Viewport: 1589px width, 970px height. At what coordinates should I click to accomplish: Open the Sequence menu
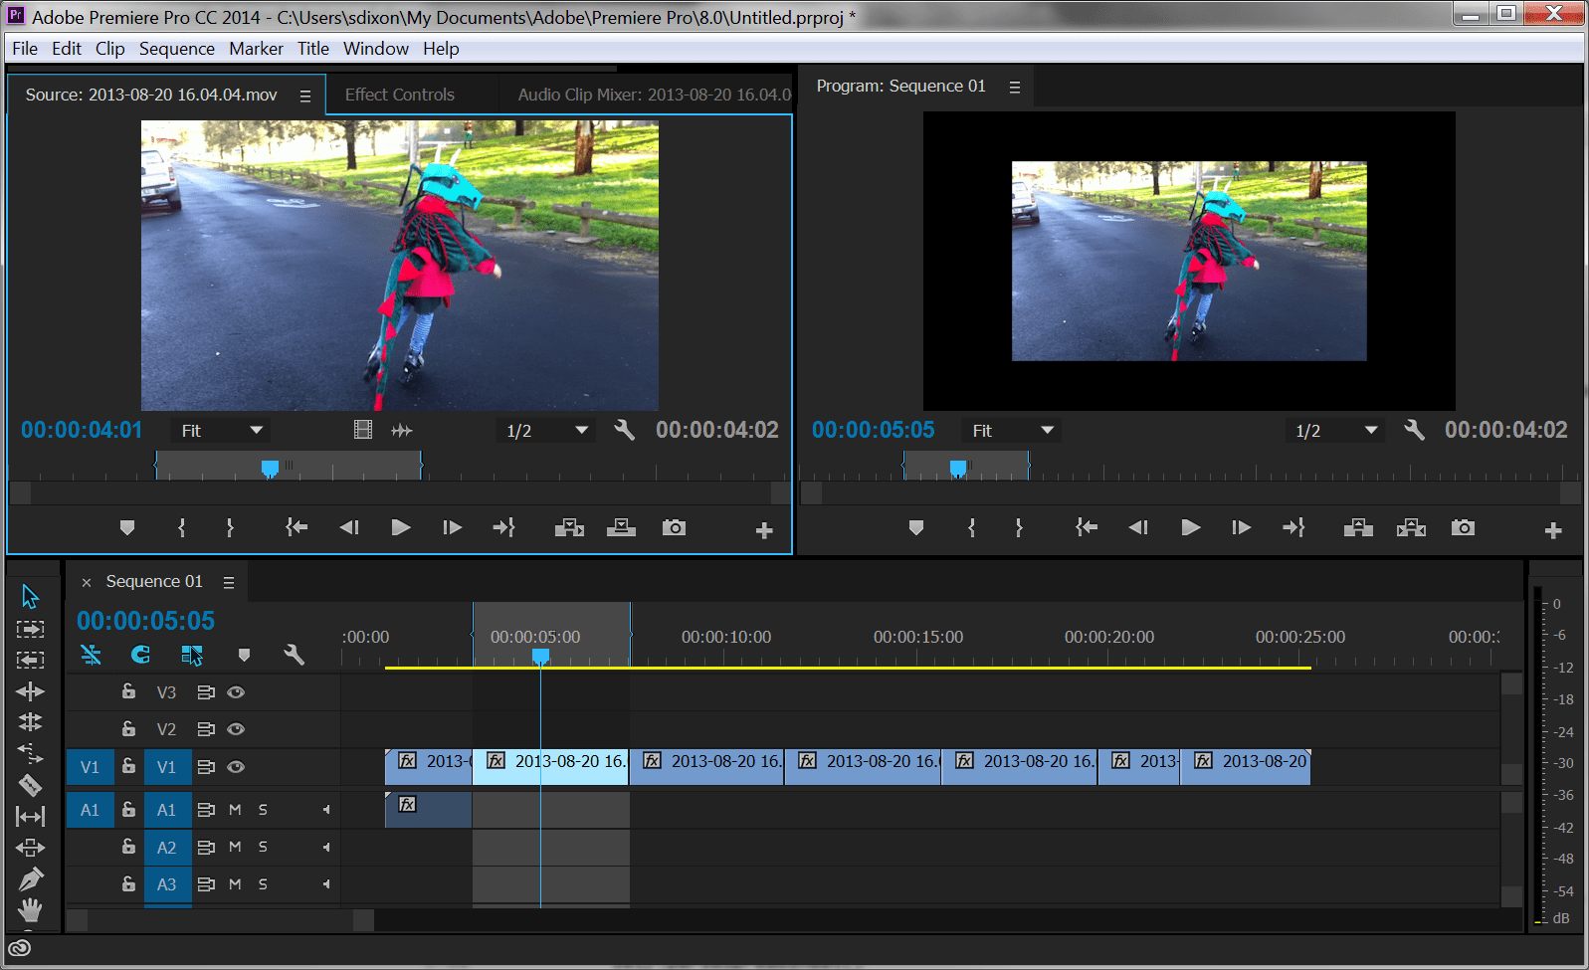coord(176,49)
